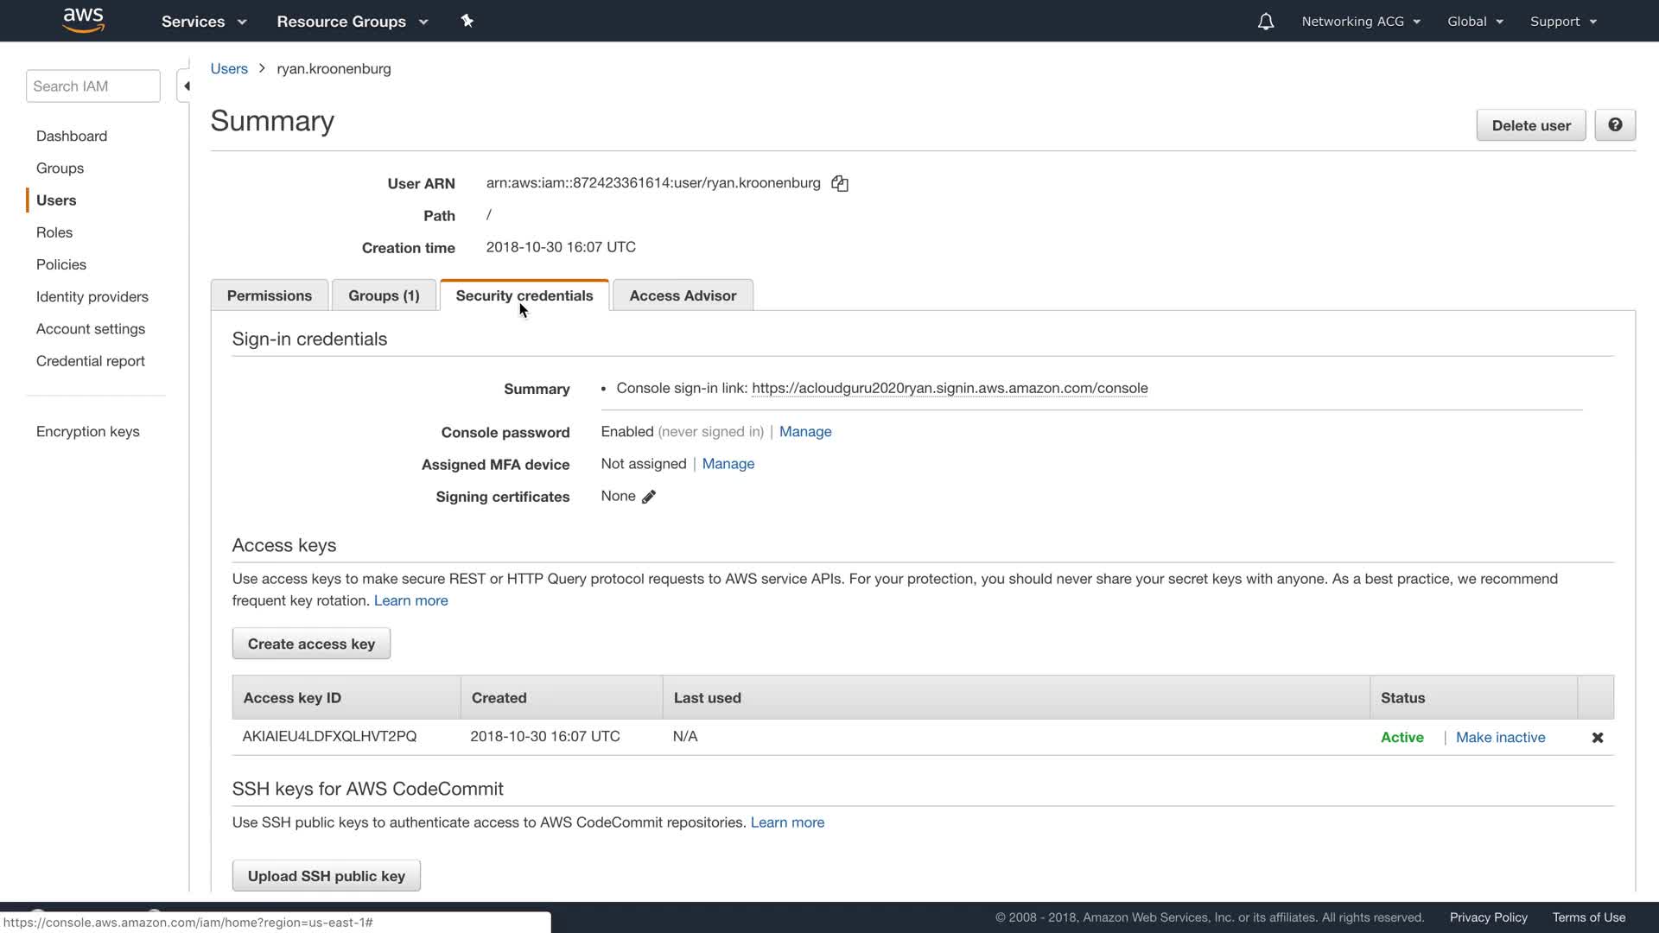Copy the User ARN with clipboard icon
The image size is (1659, 933).
coord(840,183)
